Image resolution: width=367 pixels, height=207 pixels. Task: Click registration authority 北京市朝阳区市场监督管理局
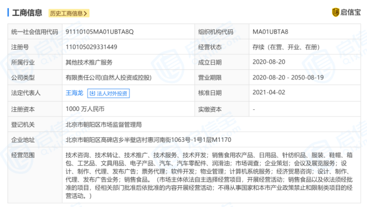point(104,125)
